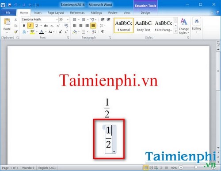Align text left
Viewport: 221px width, 171px height.
(75, 26)
